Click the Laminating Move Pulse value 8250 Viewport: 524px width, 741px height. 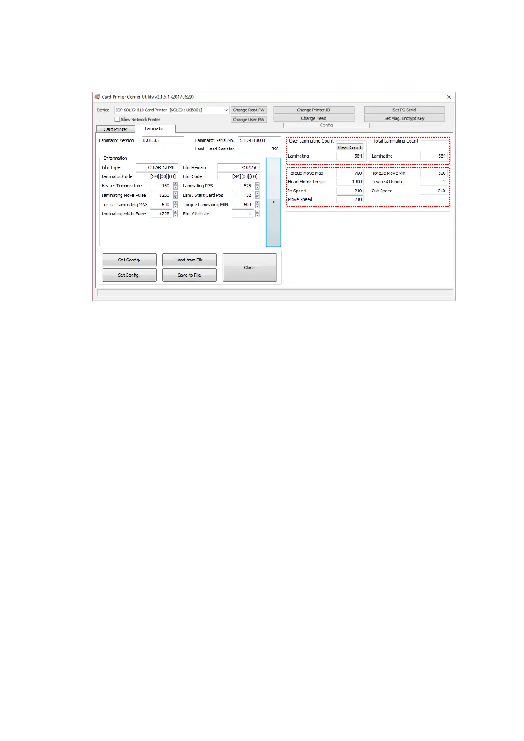pos(161,195)
